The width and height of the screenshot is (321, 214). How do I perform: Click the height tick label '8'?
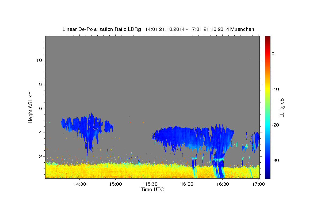pos(41,84)
